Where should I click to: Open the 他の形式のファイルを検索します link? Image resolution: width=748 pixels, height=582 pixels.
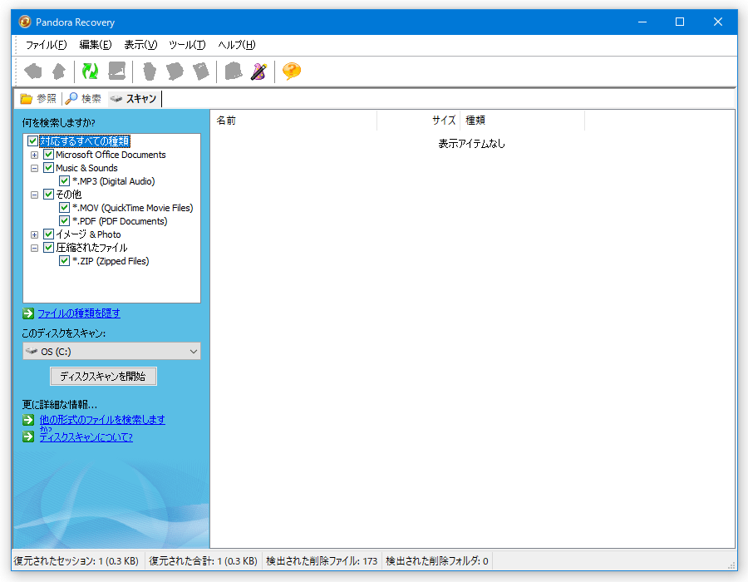102,420
